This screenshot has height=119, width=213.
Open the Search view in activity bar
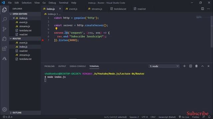(4, 19)
